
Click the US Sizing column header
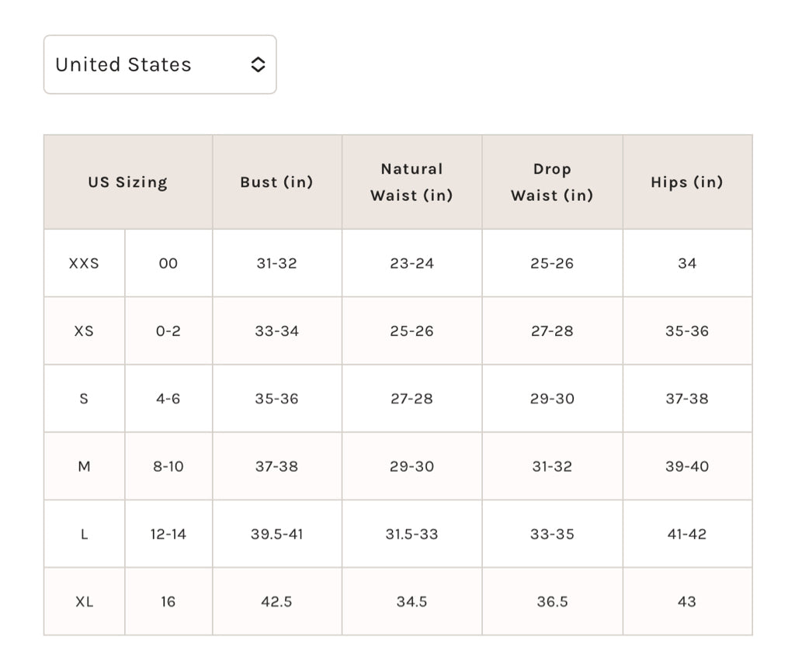[127, 182]
